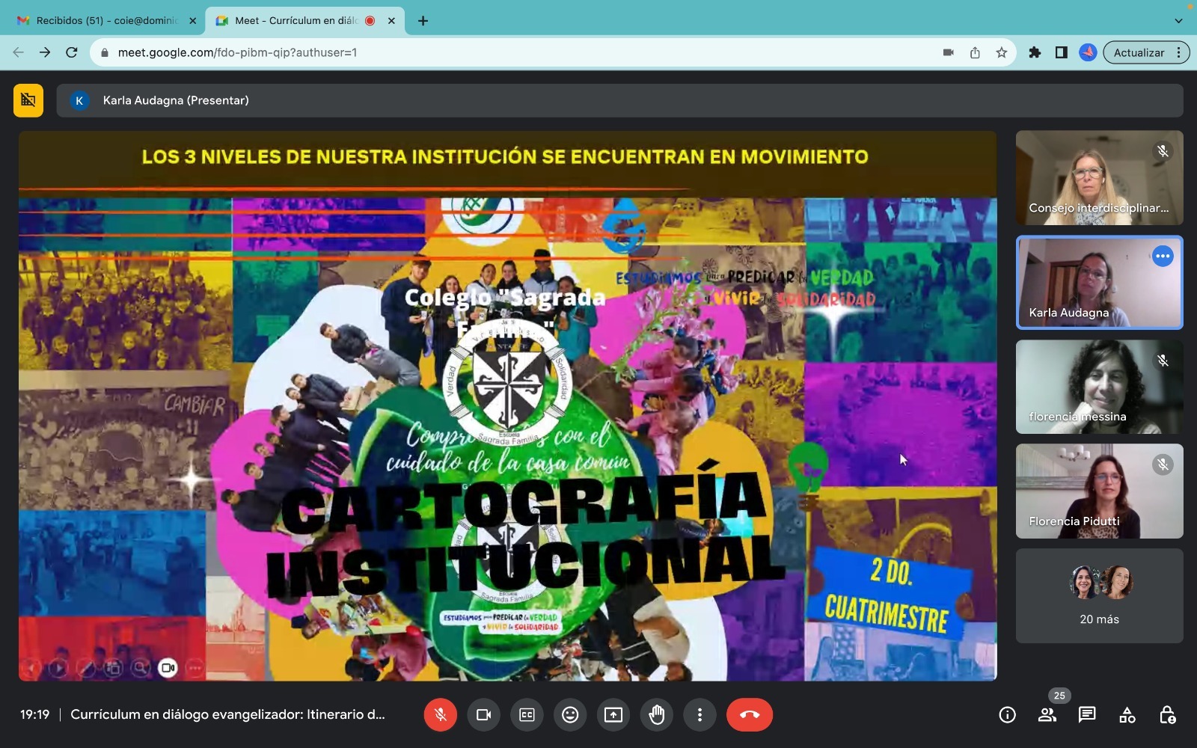Viewport: 1197px width, 748px height.
Task: Click the white camera slideshow control
Action: pyautogui.click(x=168, y=668)
